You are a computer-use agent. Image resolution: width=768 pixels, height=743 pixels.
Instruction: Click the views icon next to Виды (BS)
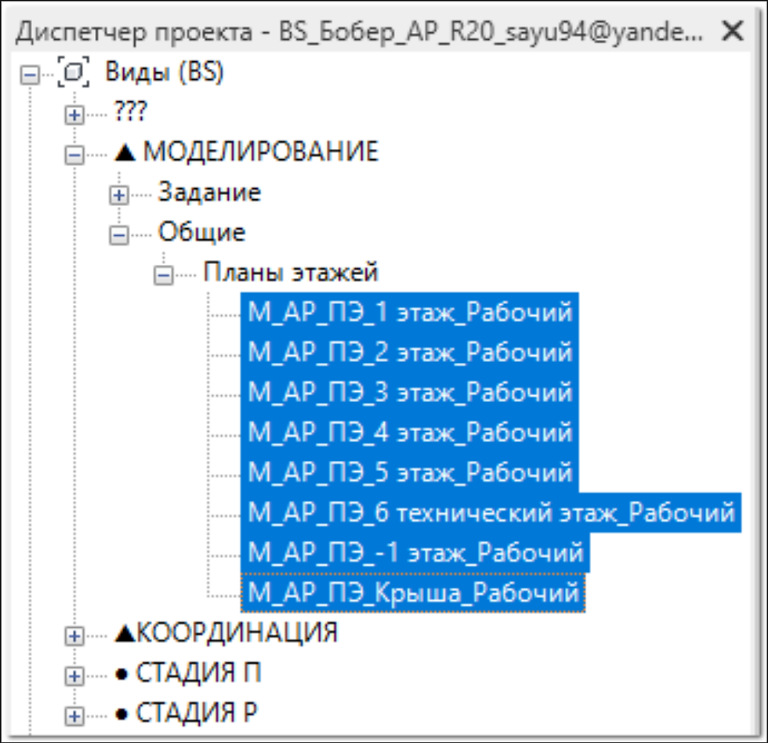pos(74,72)
